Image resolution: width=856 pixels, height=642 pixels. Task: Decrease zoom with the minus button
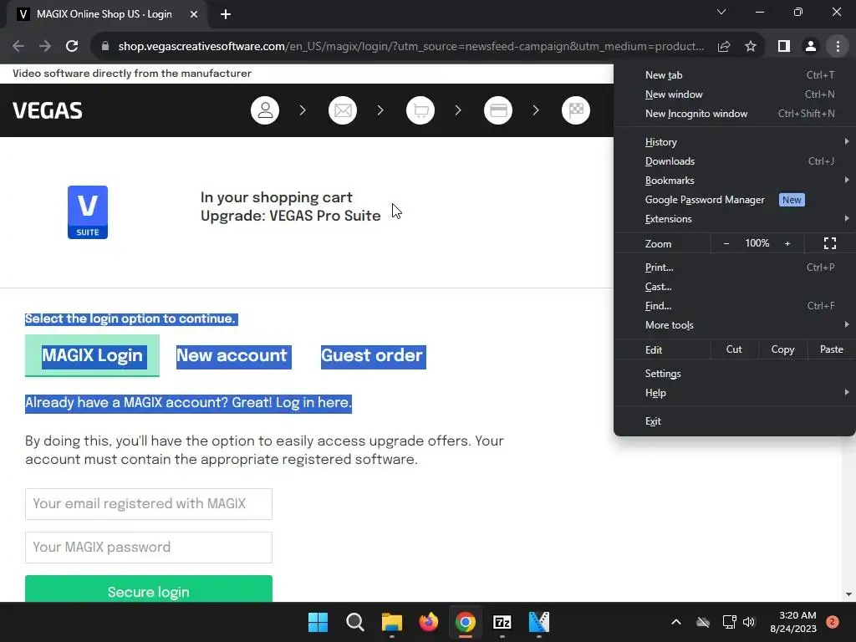[726, 243]
